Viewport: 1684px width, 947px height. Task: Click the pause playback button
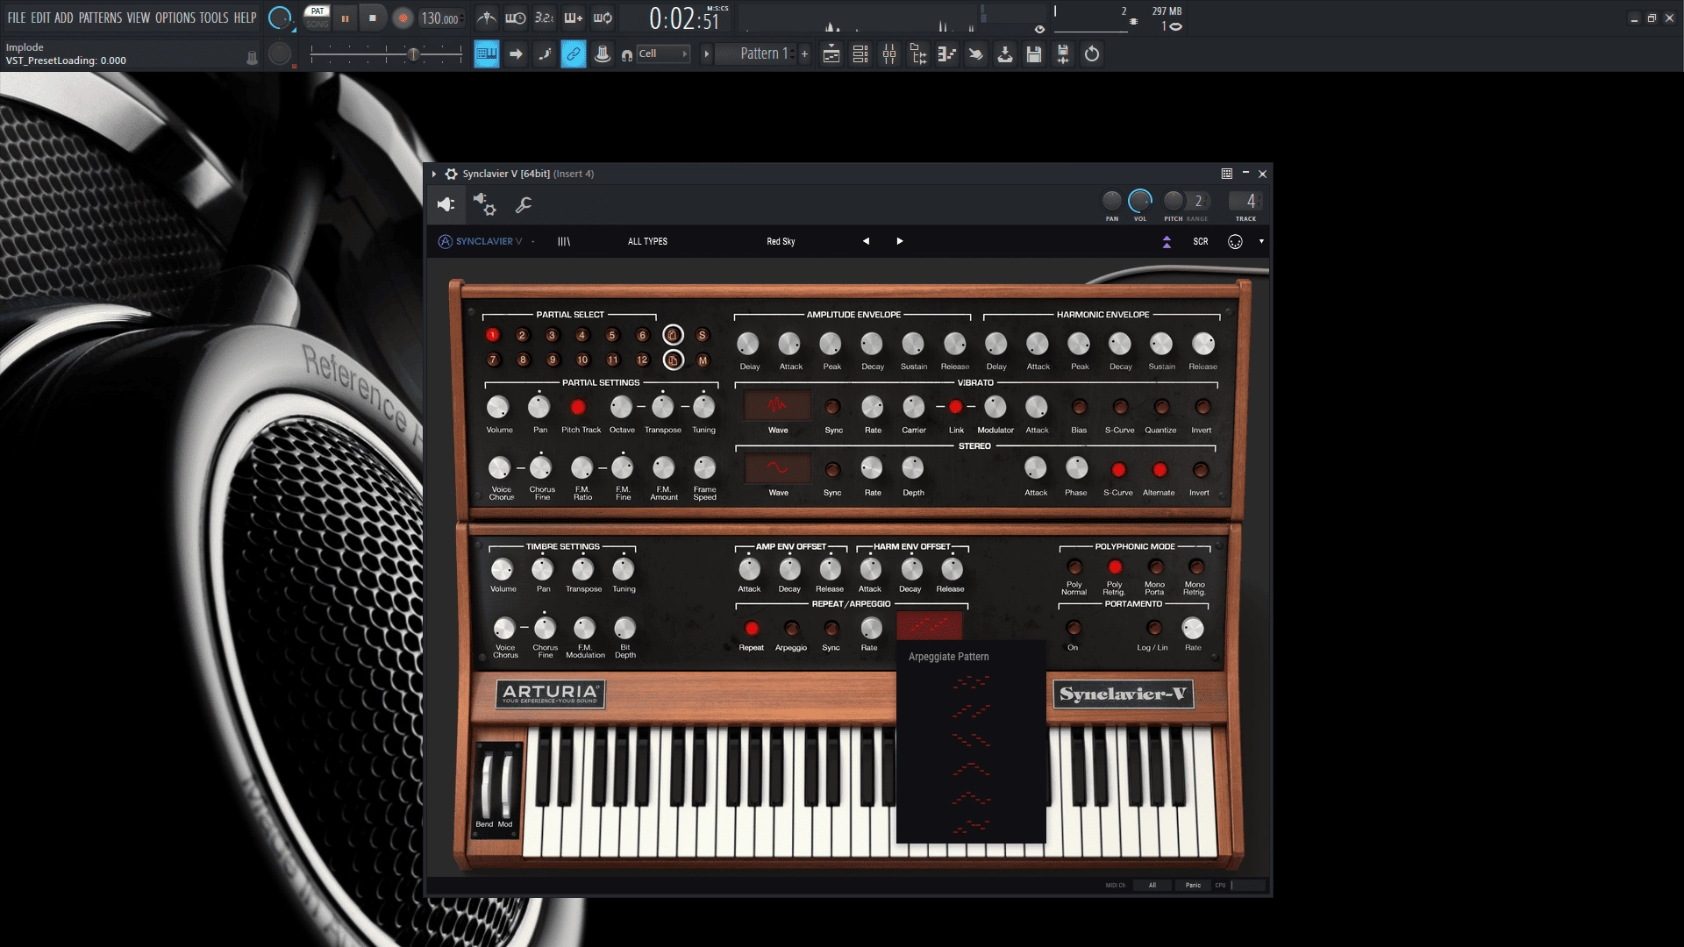pos(345,18)
